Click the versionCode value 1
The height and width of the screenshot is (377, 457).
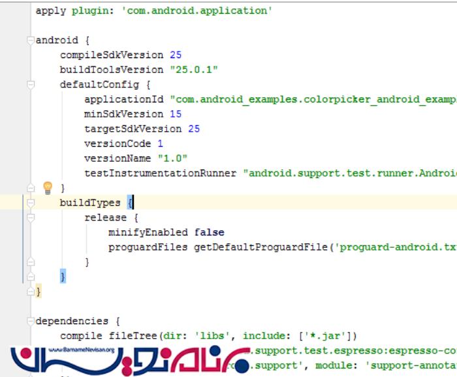click(x=161, y=143)
